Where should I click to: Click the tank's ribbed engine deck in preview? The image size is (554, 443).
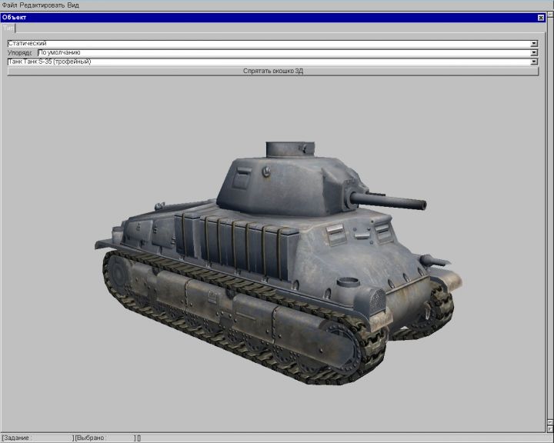[x=231, y=240]
